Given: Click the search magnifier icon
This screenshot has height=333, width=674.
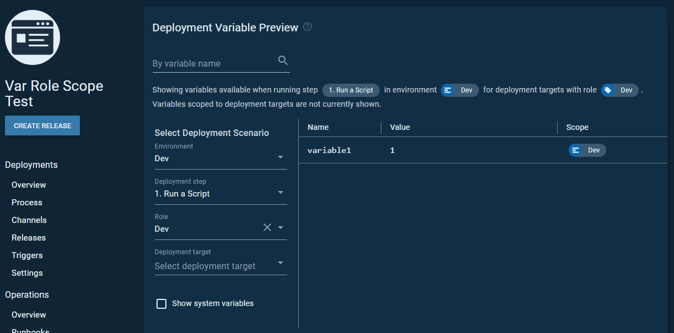Looking at the screenshot, I should click(283, 60).
